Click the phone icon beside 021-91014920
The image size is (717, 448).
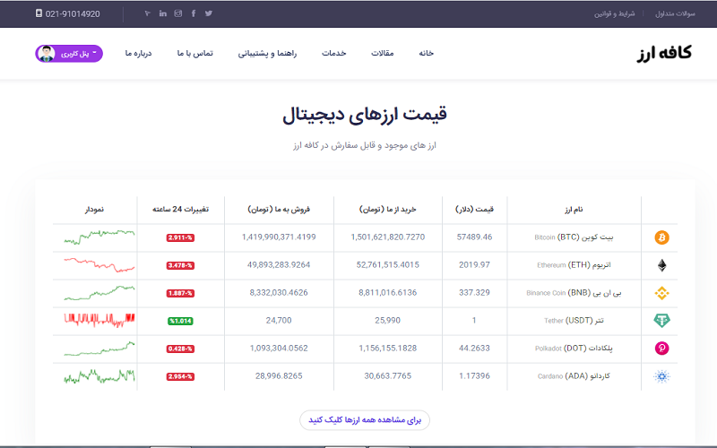[39, 13]
